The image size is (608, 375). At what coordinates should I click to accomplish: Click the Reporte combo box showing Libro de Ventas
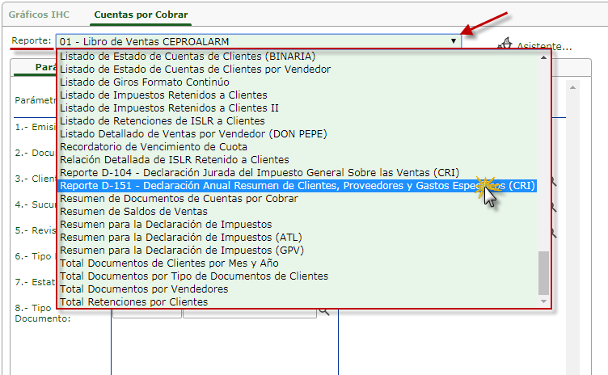point(259,41)
